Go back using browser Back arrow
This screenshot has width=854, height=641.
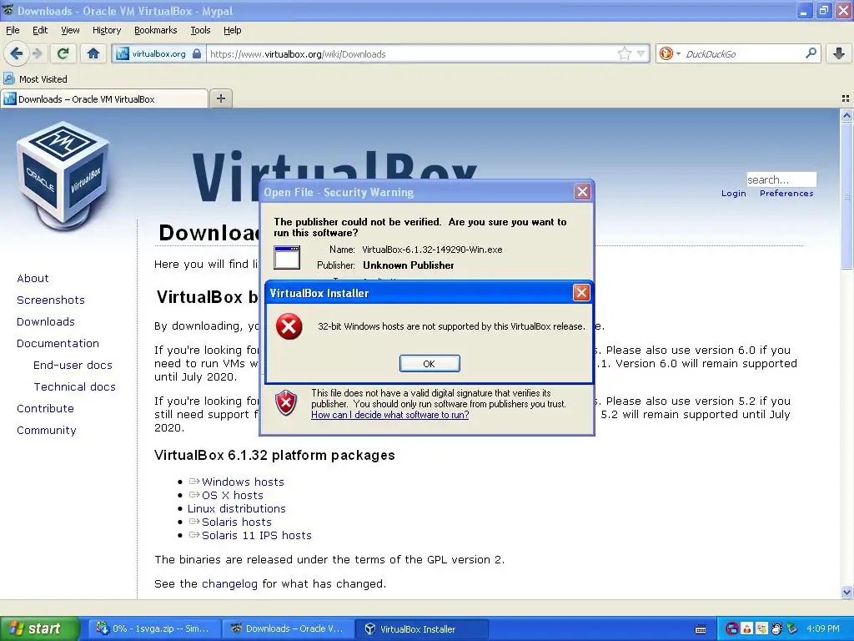coord(17,53)
